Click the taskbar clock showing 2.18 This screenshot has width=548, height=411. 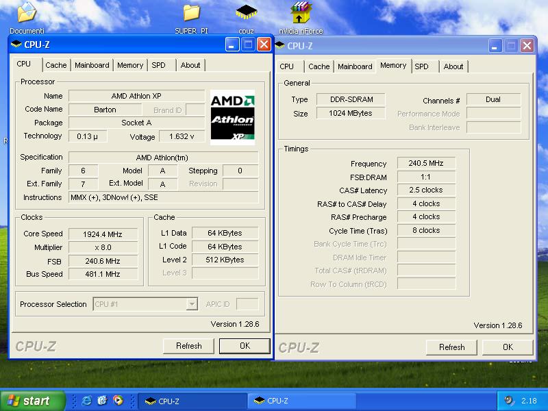(528, 401)
